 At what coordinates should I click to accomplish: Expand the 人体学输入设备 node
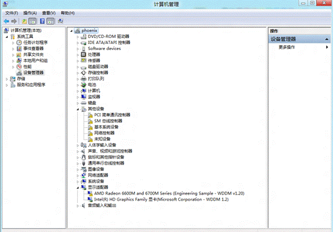click(78, 146)
